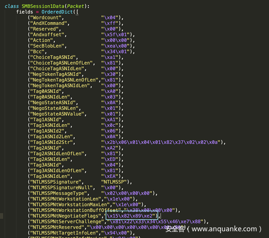Screen dimensions: 269x238
Task: Click the class name SMBSession1Data
Action: tap(43, 6)
